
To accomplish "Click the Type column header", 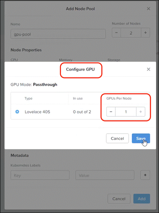I will [x=29, y=98].
